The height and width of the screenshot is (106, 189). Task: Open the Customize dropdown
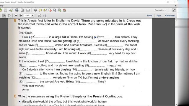point(160,10)
